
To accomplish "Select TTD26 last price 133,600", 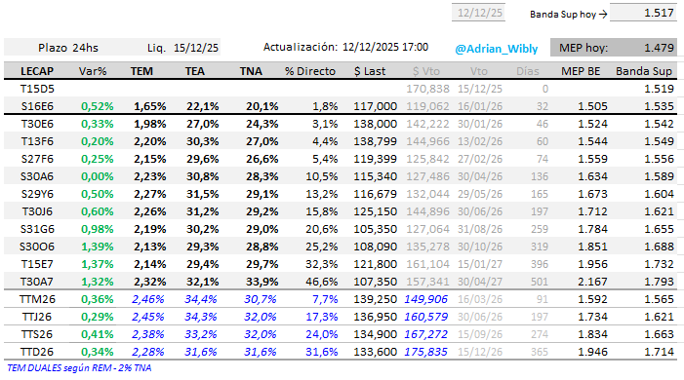I will tap(375, 352).
